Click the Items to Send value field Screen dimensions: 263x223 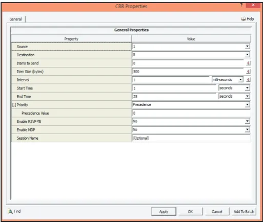pyautogui.click(x=188, y=63)
